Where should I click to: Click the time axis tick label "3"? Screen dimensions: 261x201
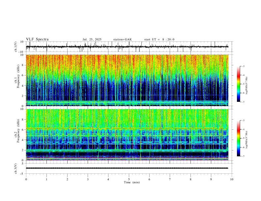88,179
